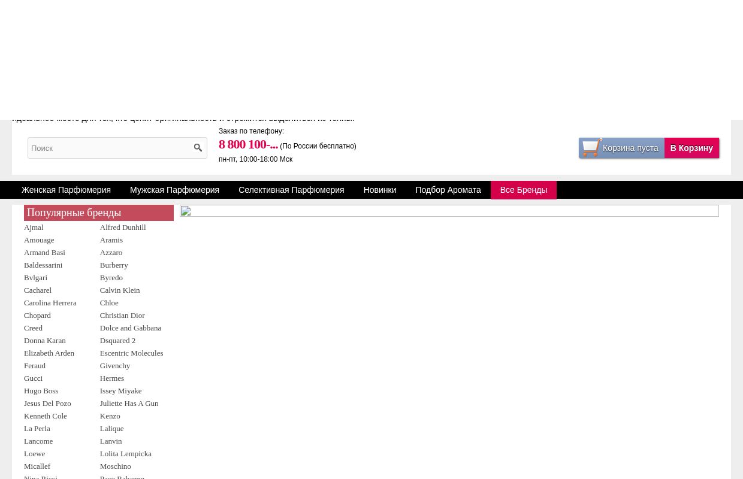
Task: Open the Armand Basi brand link
Action: [44, 253]
